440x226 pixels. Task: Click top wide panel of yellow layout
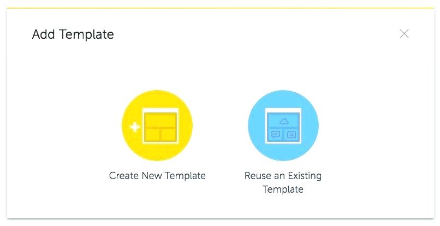tap(160, 120)
